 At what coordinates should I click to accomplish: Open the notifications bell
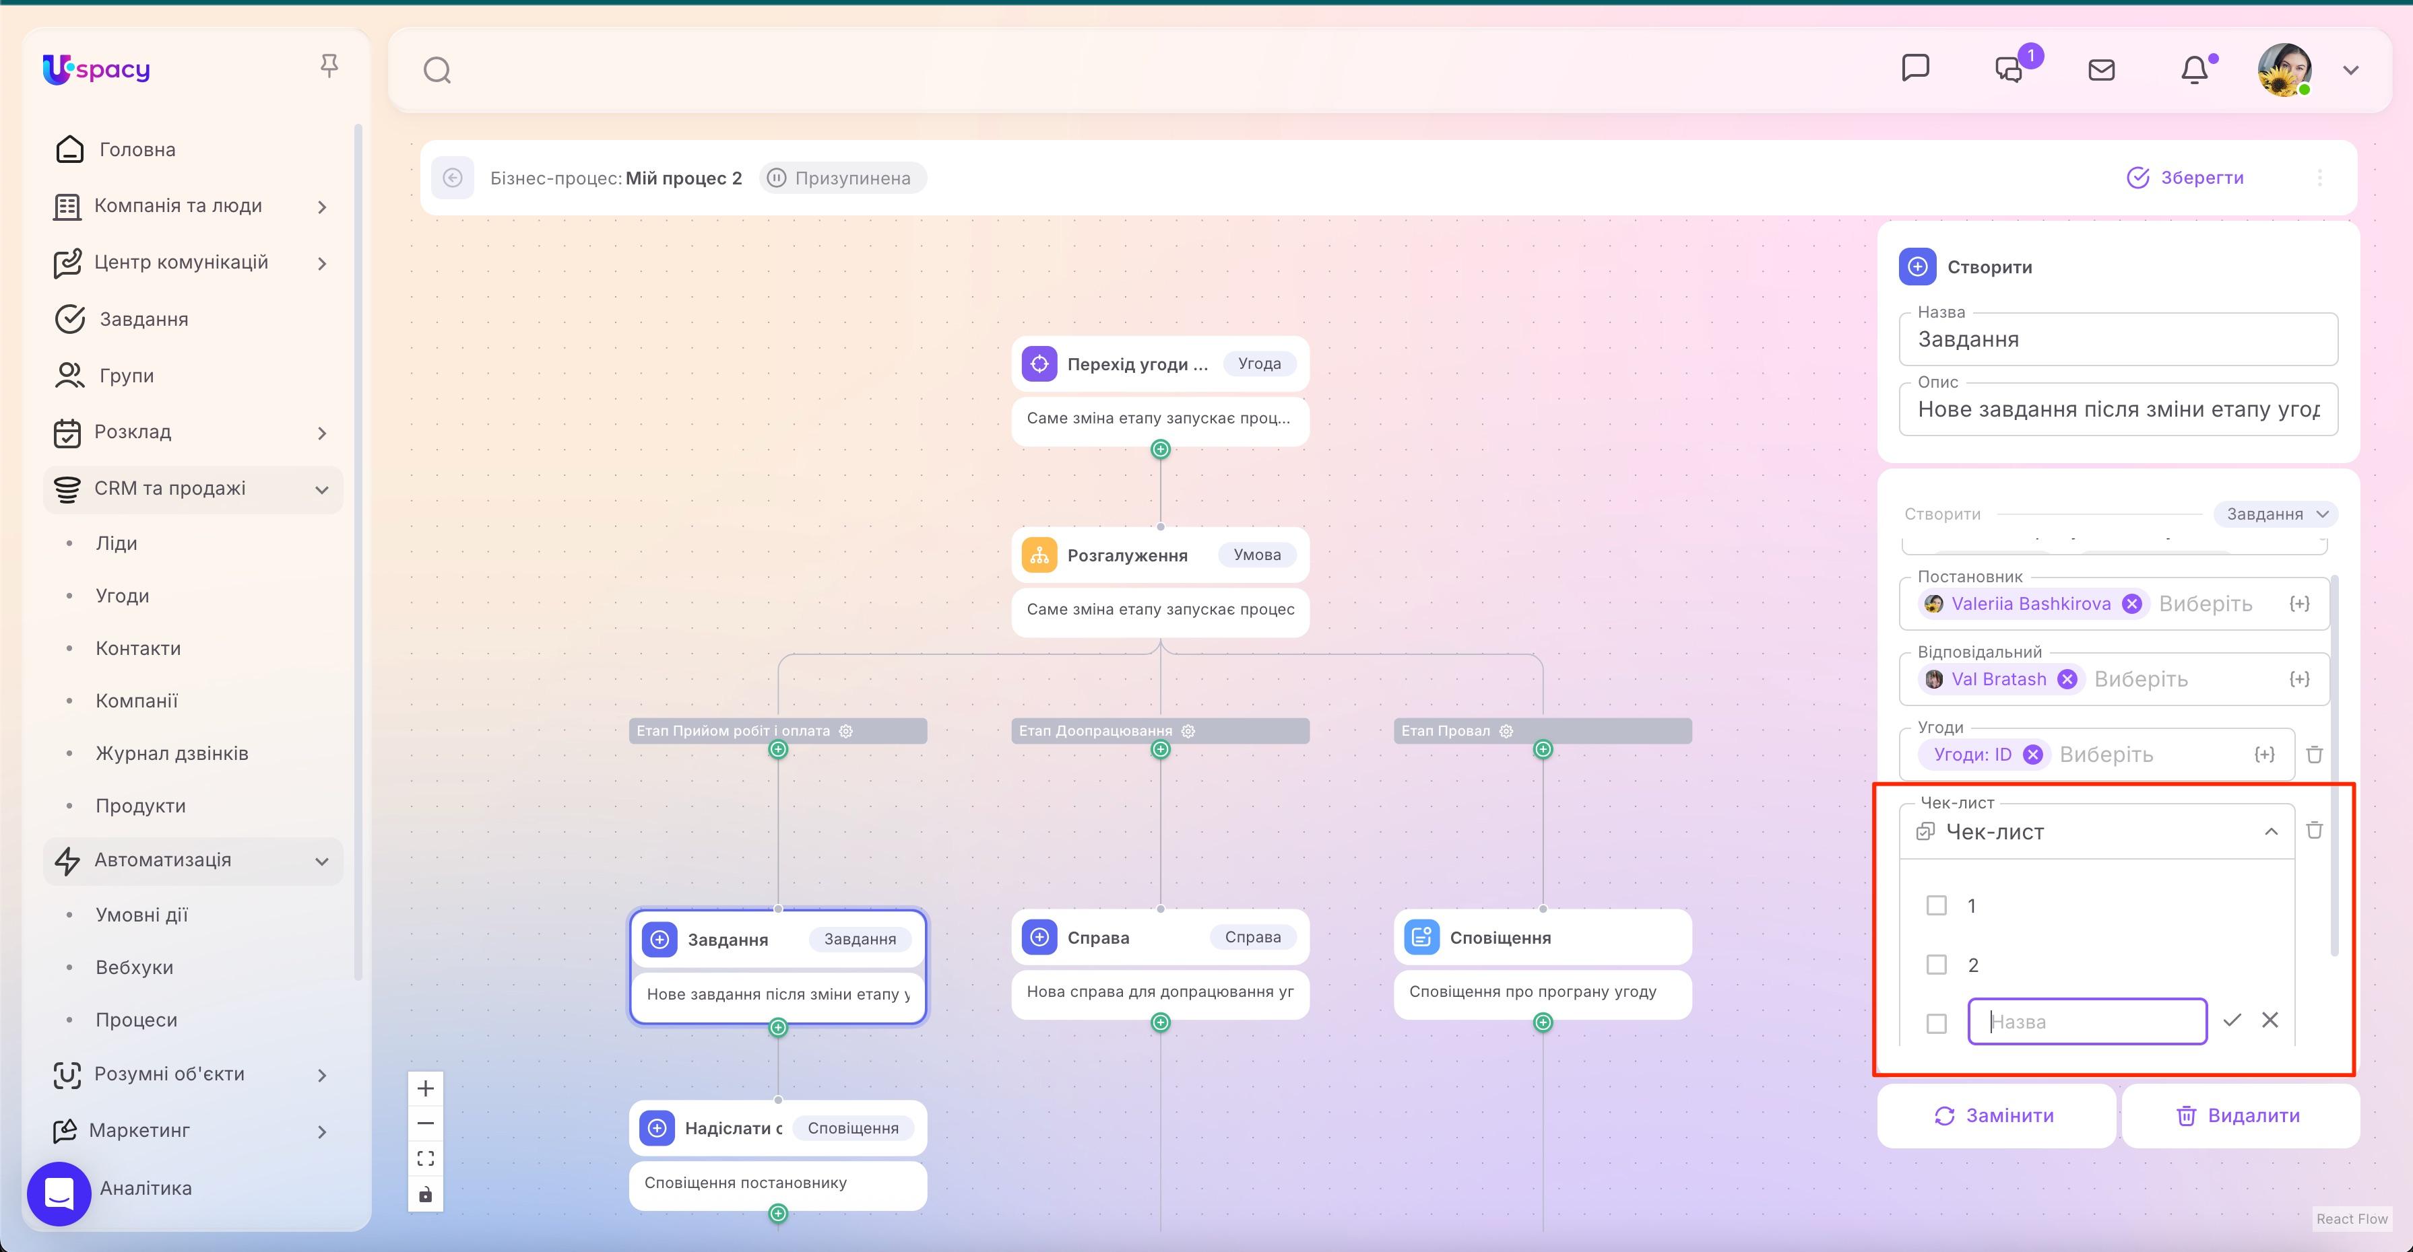tap(2195, 68)
